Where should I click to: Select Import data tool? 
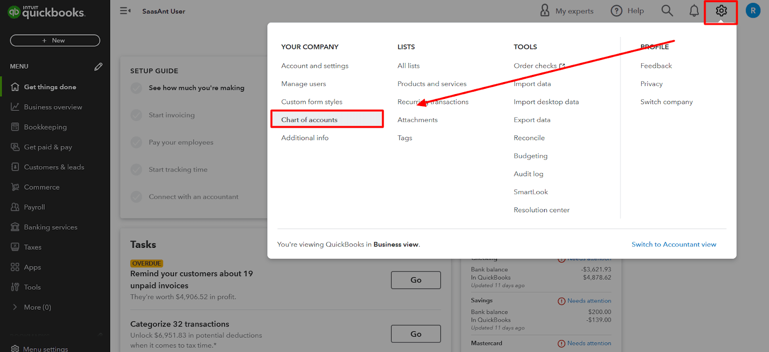click(x=532, y=84)
